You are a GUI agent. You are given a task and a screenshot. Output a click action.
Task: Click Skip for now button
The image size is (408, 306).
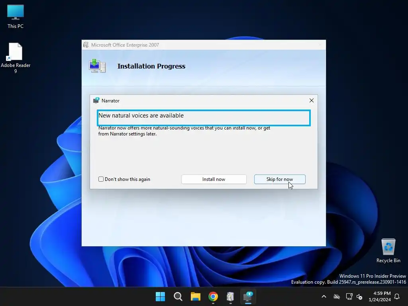tap(280, 179)
